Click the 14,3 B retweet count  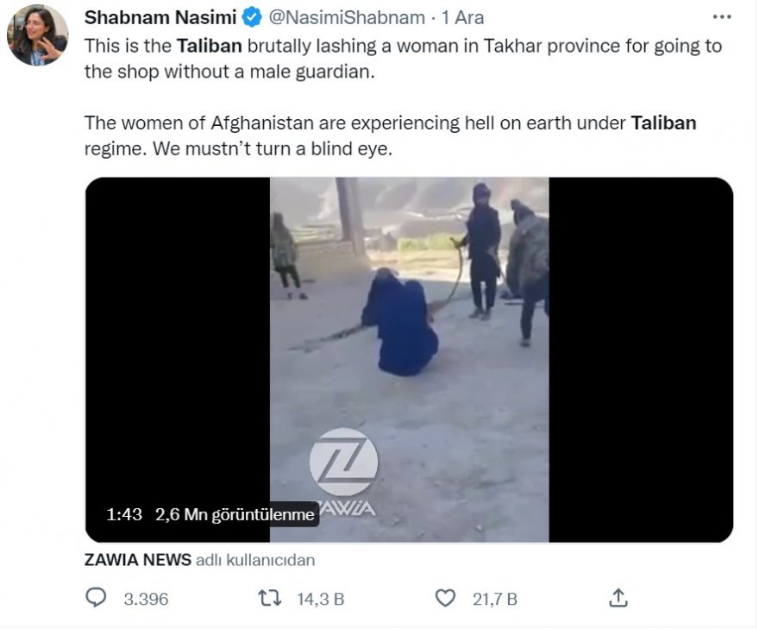(x=321, y=599)
